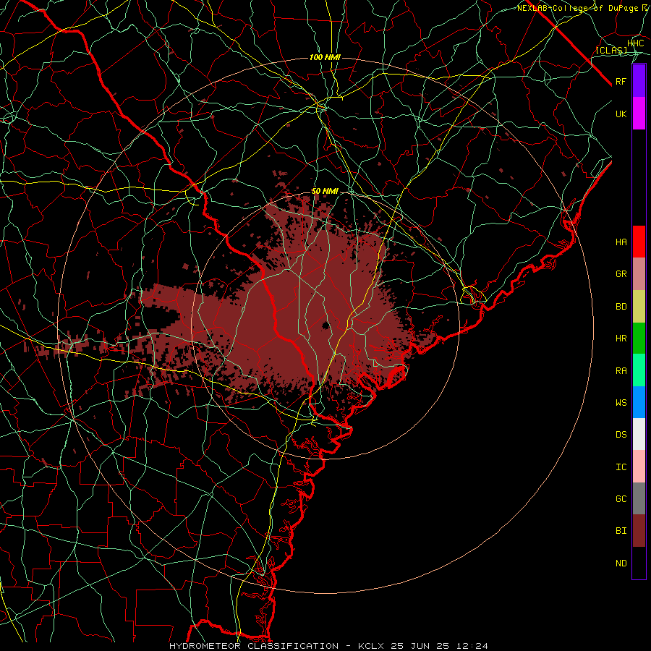Click the black radar-site hole in echo

[325, 325]
